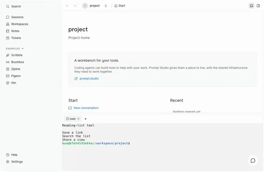The image size is (264, 172).
Task: Click the Zipline columns icon
Action: coord(8,69)
